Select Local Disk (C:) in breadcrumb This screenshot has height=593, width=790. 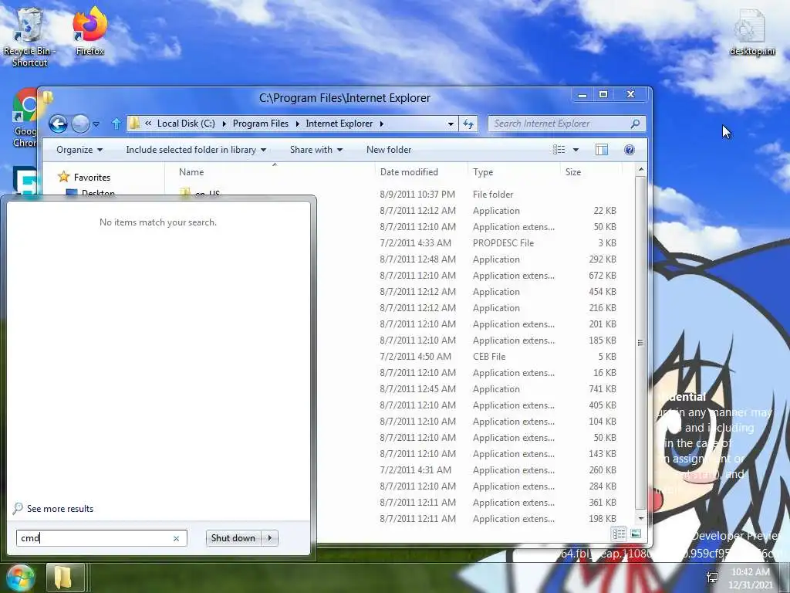coord(186,124)
